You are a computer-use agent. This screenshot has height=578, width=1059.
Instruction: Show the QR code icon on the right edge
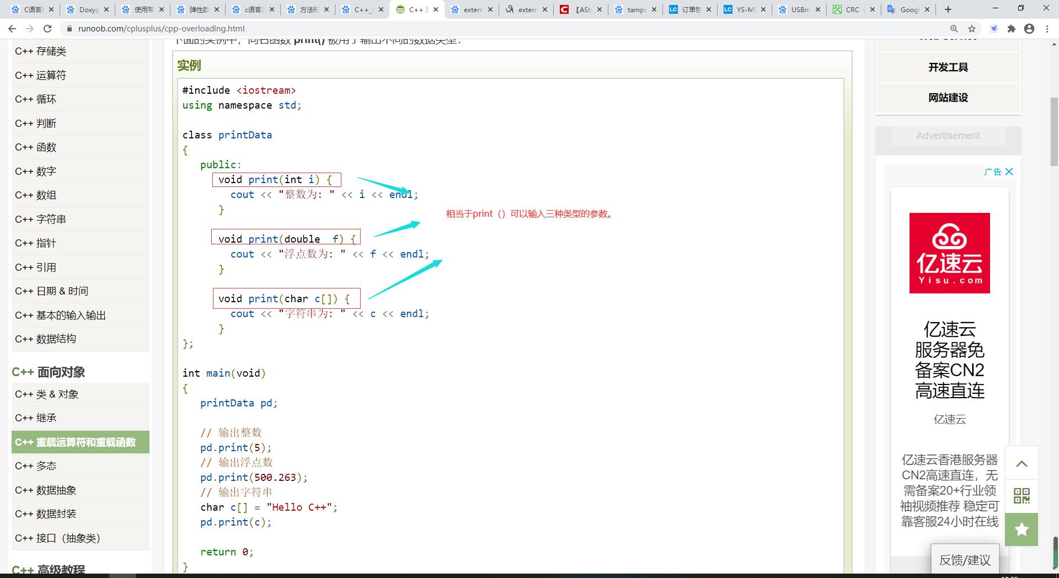click(1021, 496)
